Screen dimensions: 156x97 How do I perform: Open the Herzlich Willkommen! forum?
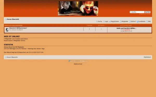pyautogui.click(x=18, y=28)
